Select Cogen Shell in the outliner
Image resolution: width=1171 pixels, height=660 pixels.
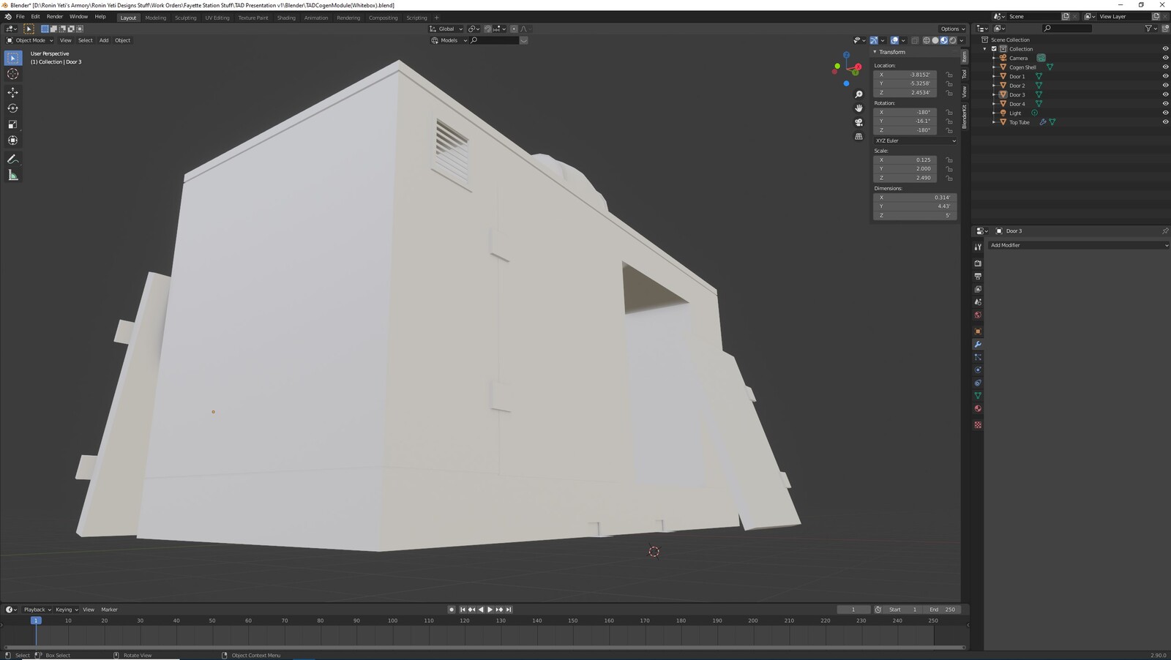click(1022, 67)
